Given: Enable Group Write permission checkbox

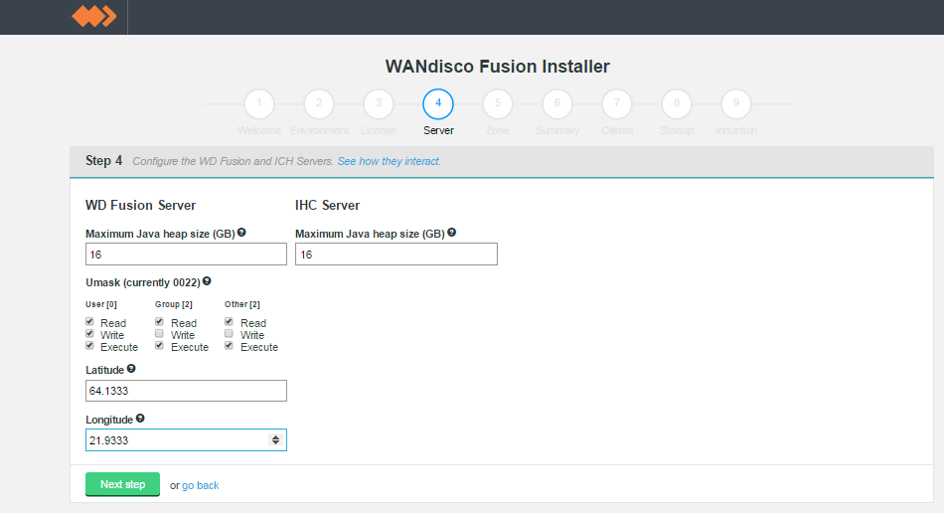Looking at the screenshot, I should click(160, 334).
